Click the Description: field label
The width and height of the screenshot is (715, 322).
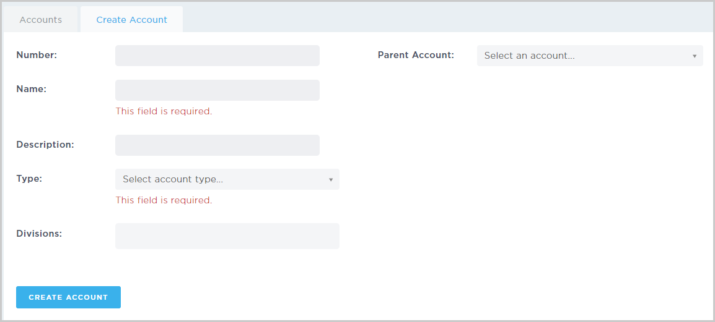pos(45,145)
